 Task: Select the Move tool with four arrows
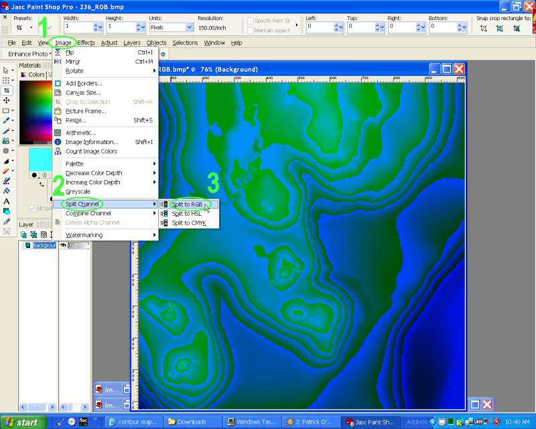click(7, 100)
